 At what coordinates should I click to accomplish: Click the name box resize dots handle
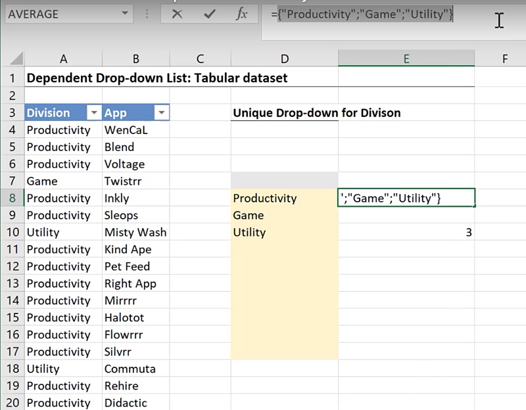[x=145, y=14]
